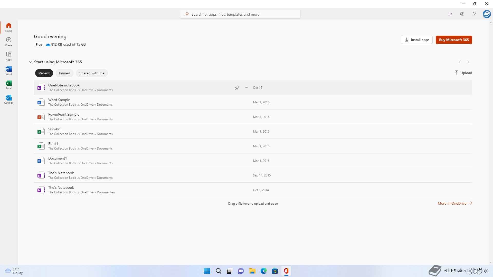Click icon of The's Notebook from Oct 1, 2014

click(x=41, y=190)
